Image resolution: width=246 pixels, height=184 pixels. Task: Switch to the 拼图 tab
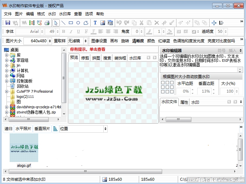pos(96,58)
